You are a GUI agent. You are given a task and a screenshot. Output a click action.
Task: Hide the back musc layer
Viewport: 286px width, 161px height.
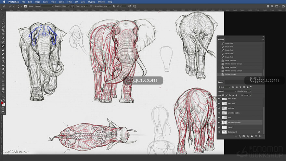[219, 99]
